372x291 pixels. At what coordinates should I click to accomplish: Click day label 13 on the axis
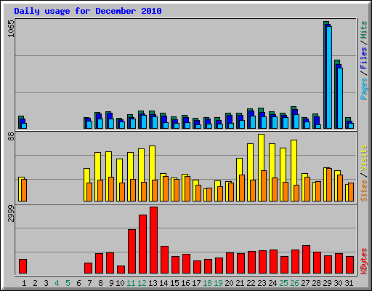153,283
